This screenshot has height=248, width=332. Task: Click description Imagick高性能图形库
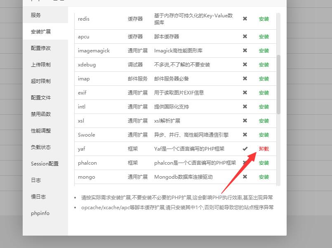pos(178,51)
